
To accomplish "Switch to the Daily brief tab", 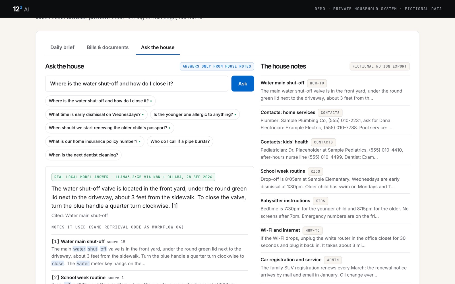I will coord(62,47).
